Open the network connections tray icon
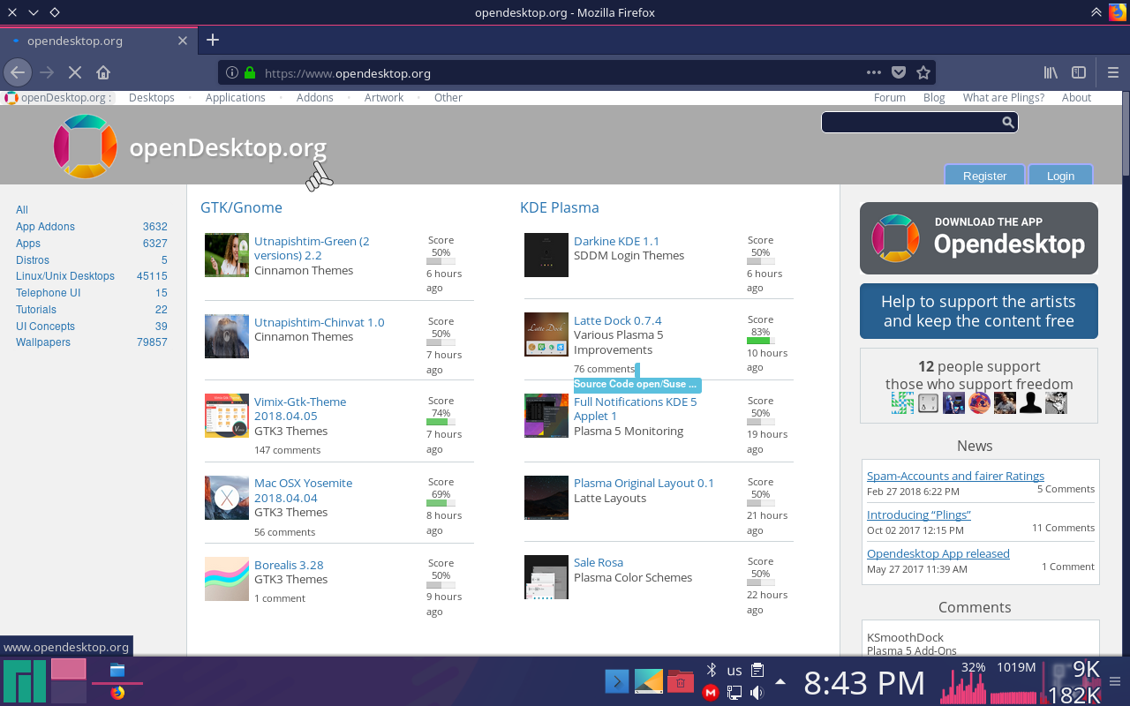This screenshot has width=1130, height=706. click(734, 693)
